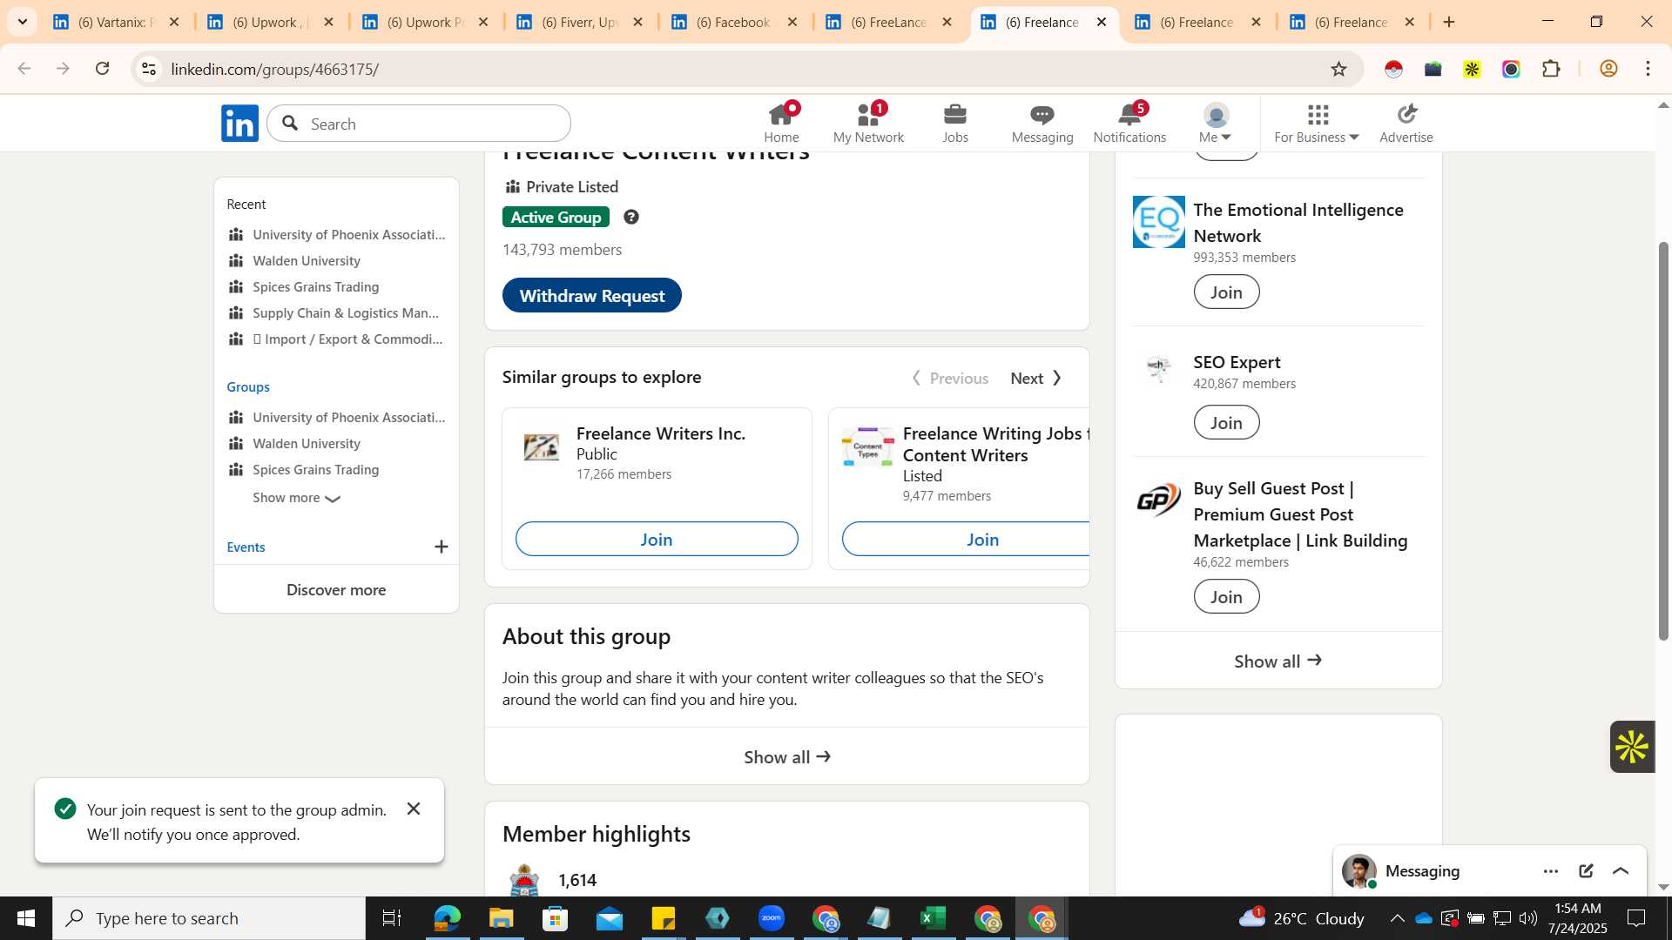Open weather widget 26°C Cloudy
Image resolution: width=1672 pixels, height=940 pixels.
1301,918
